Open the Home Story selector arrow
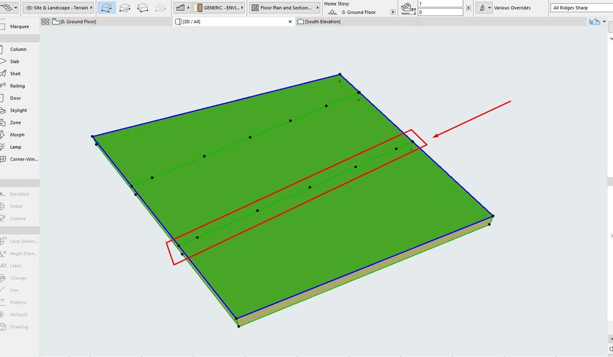 pyautogui.click(x=392, y=12)
